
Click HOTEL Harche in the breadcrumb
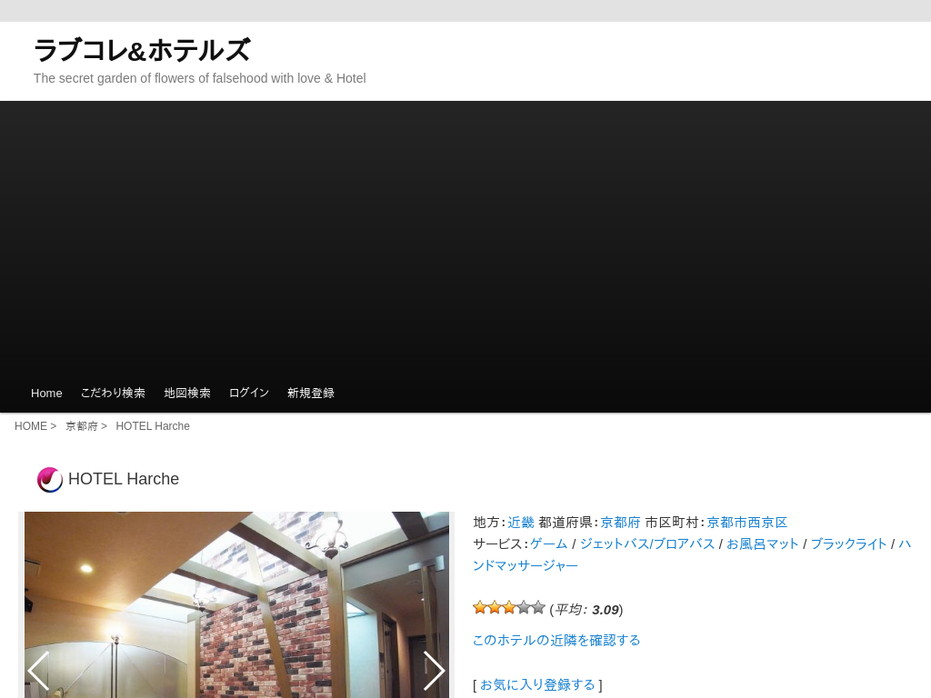(x=153, y=426)
